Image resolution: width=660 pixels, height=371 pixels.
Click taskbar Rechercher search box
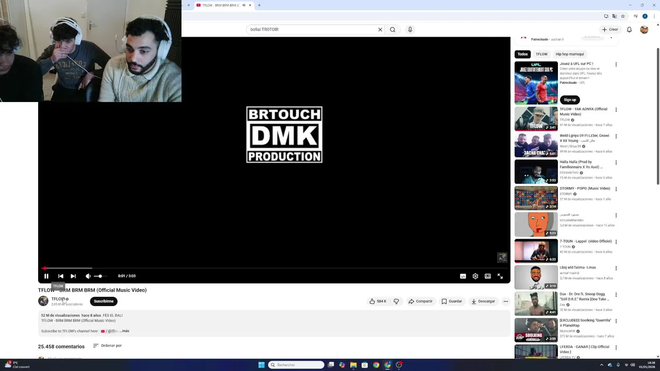pyautogui.click(x=296, y=365)
